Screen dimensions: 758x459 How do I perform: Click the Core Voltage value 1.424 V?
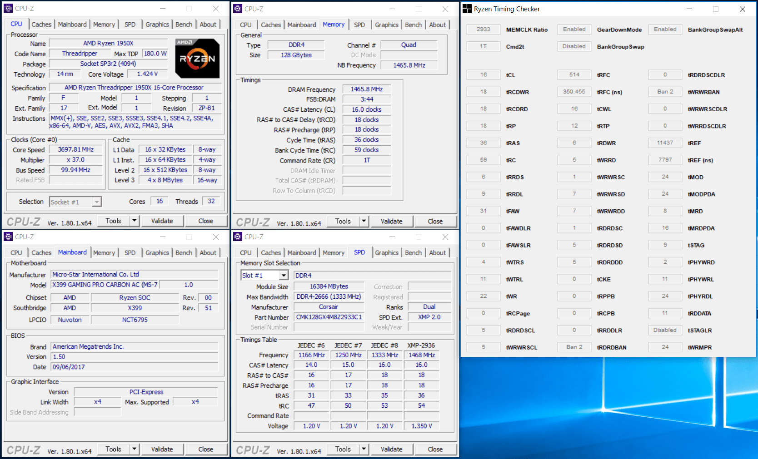click(x=148, y=74)
